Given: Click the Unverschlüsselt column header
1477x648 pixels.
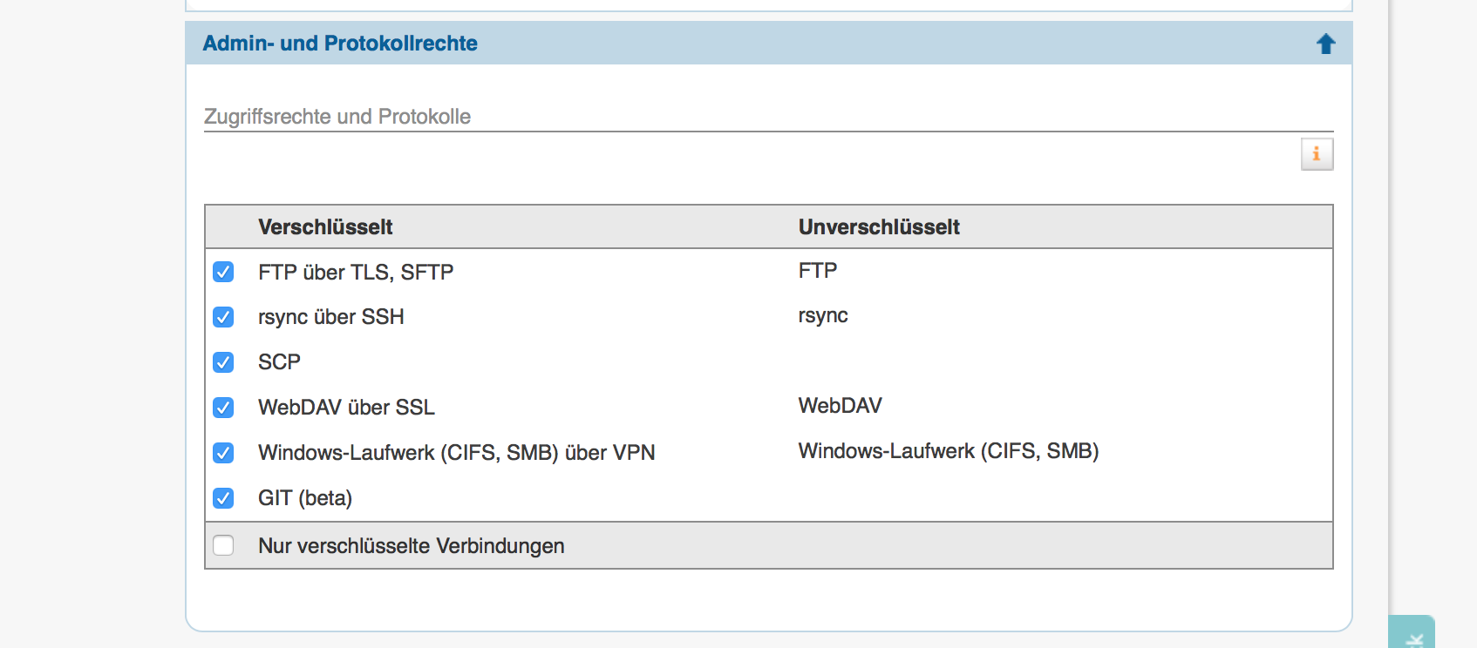Looking at the screenshot, I should click(879, 227).
